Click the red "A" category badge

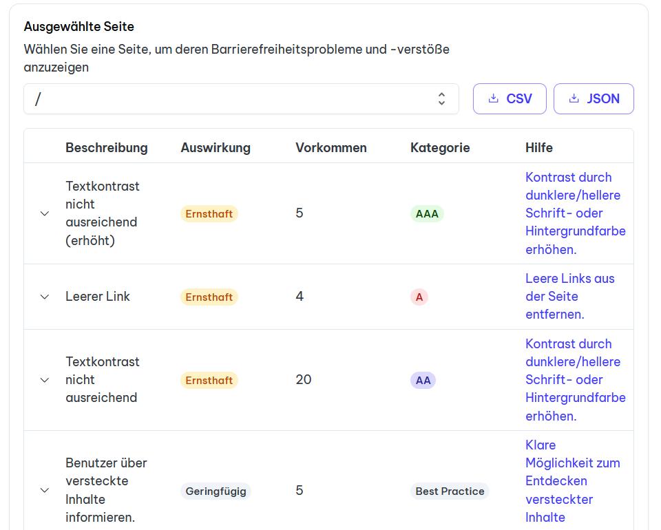[x=419, y=297]
